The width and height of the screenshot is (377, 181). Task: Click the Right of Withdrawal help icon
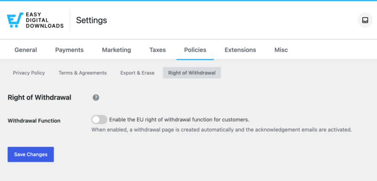point(96,98)
